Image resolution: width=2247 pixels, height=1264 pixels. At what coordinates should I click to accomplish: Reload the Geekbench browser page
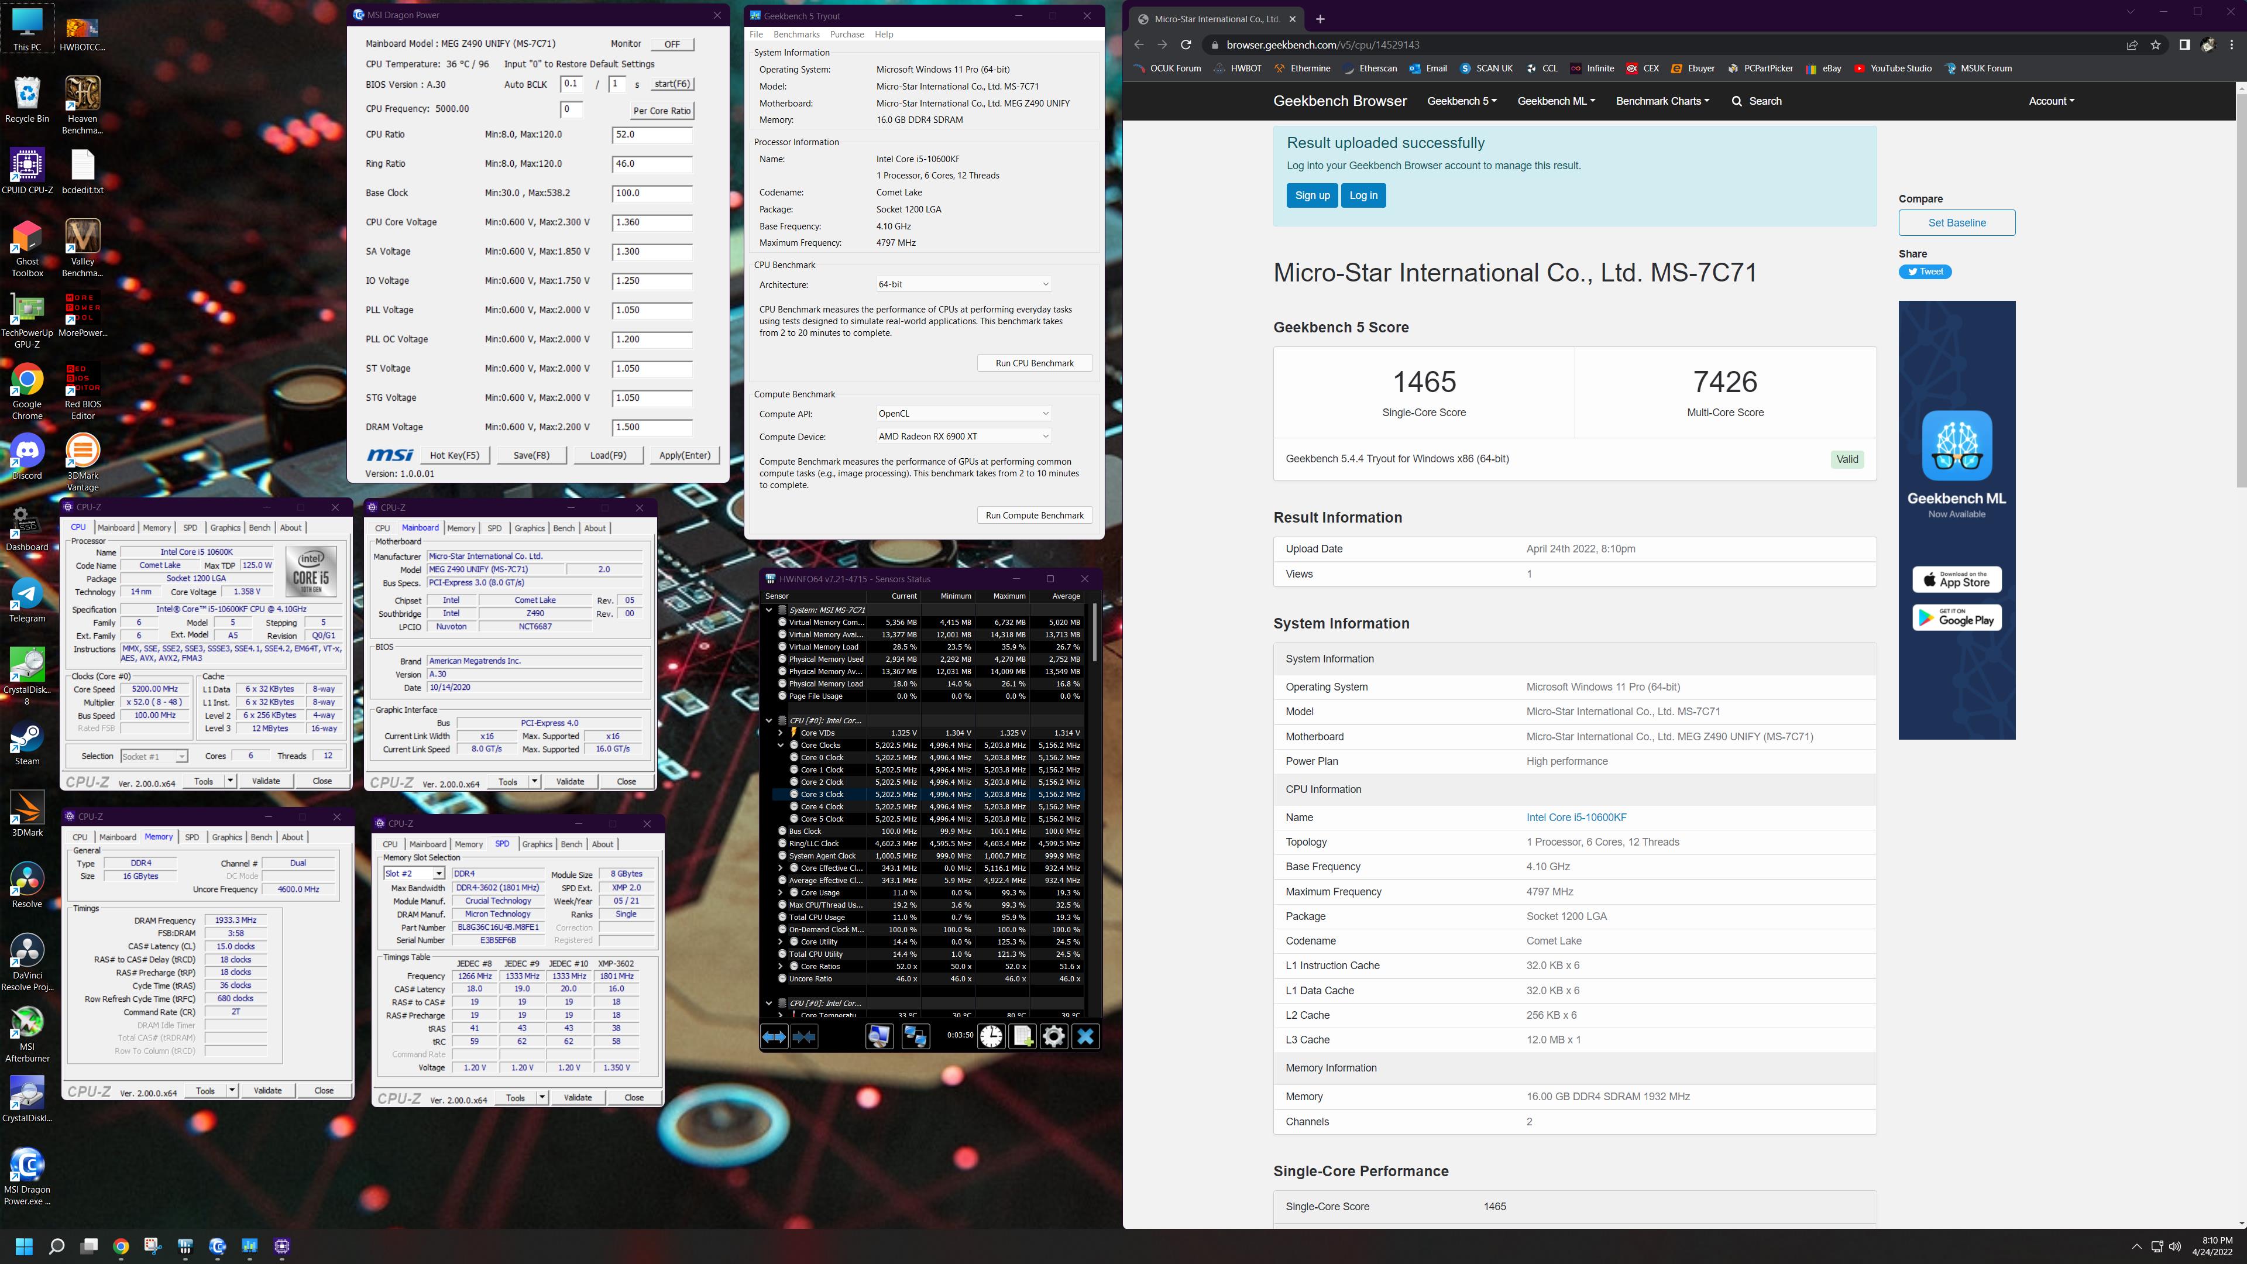1186,44
